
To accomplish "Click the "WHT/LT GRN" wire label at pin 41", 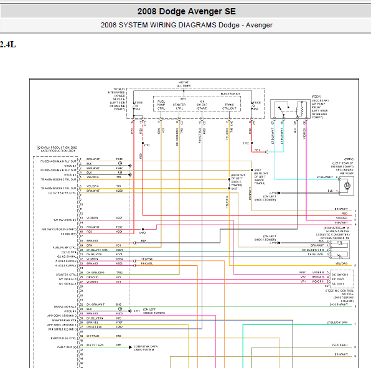I will 95,345.
